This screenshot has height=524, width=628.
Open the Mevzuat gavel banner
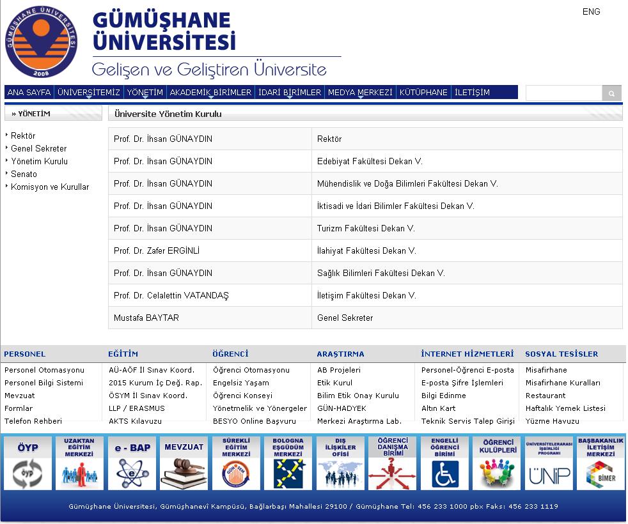click(184, 463)
